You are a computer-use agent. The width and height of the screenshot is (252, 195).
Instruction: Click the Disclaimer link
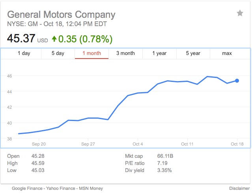tap(239, 189)
